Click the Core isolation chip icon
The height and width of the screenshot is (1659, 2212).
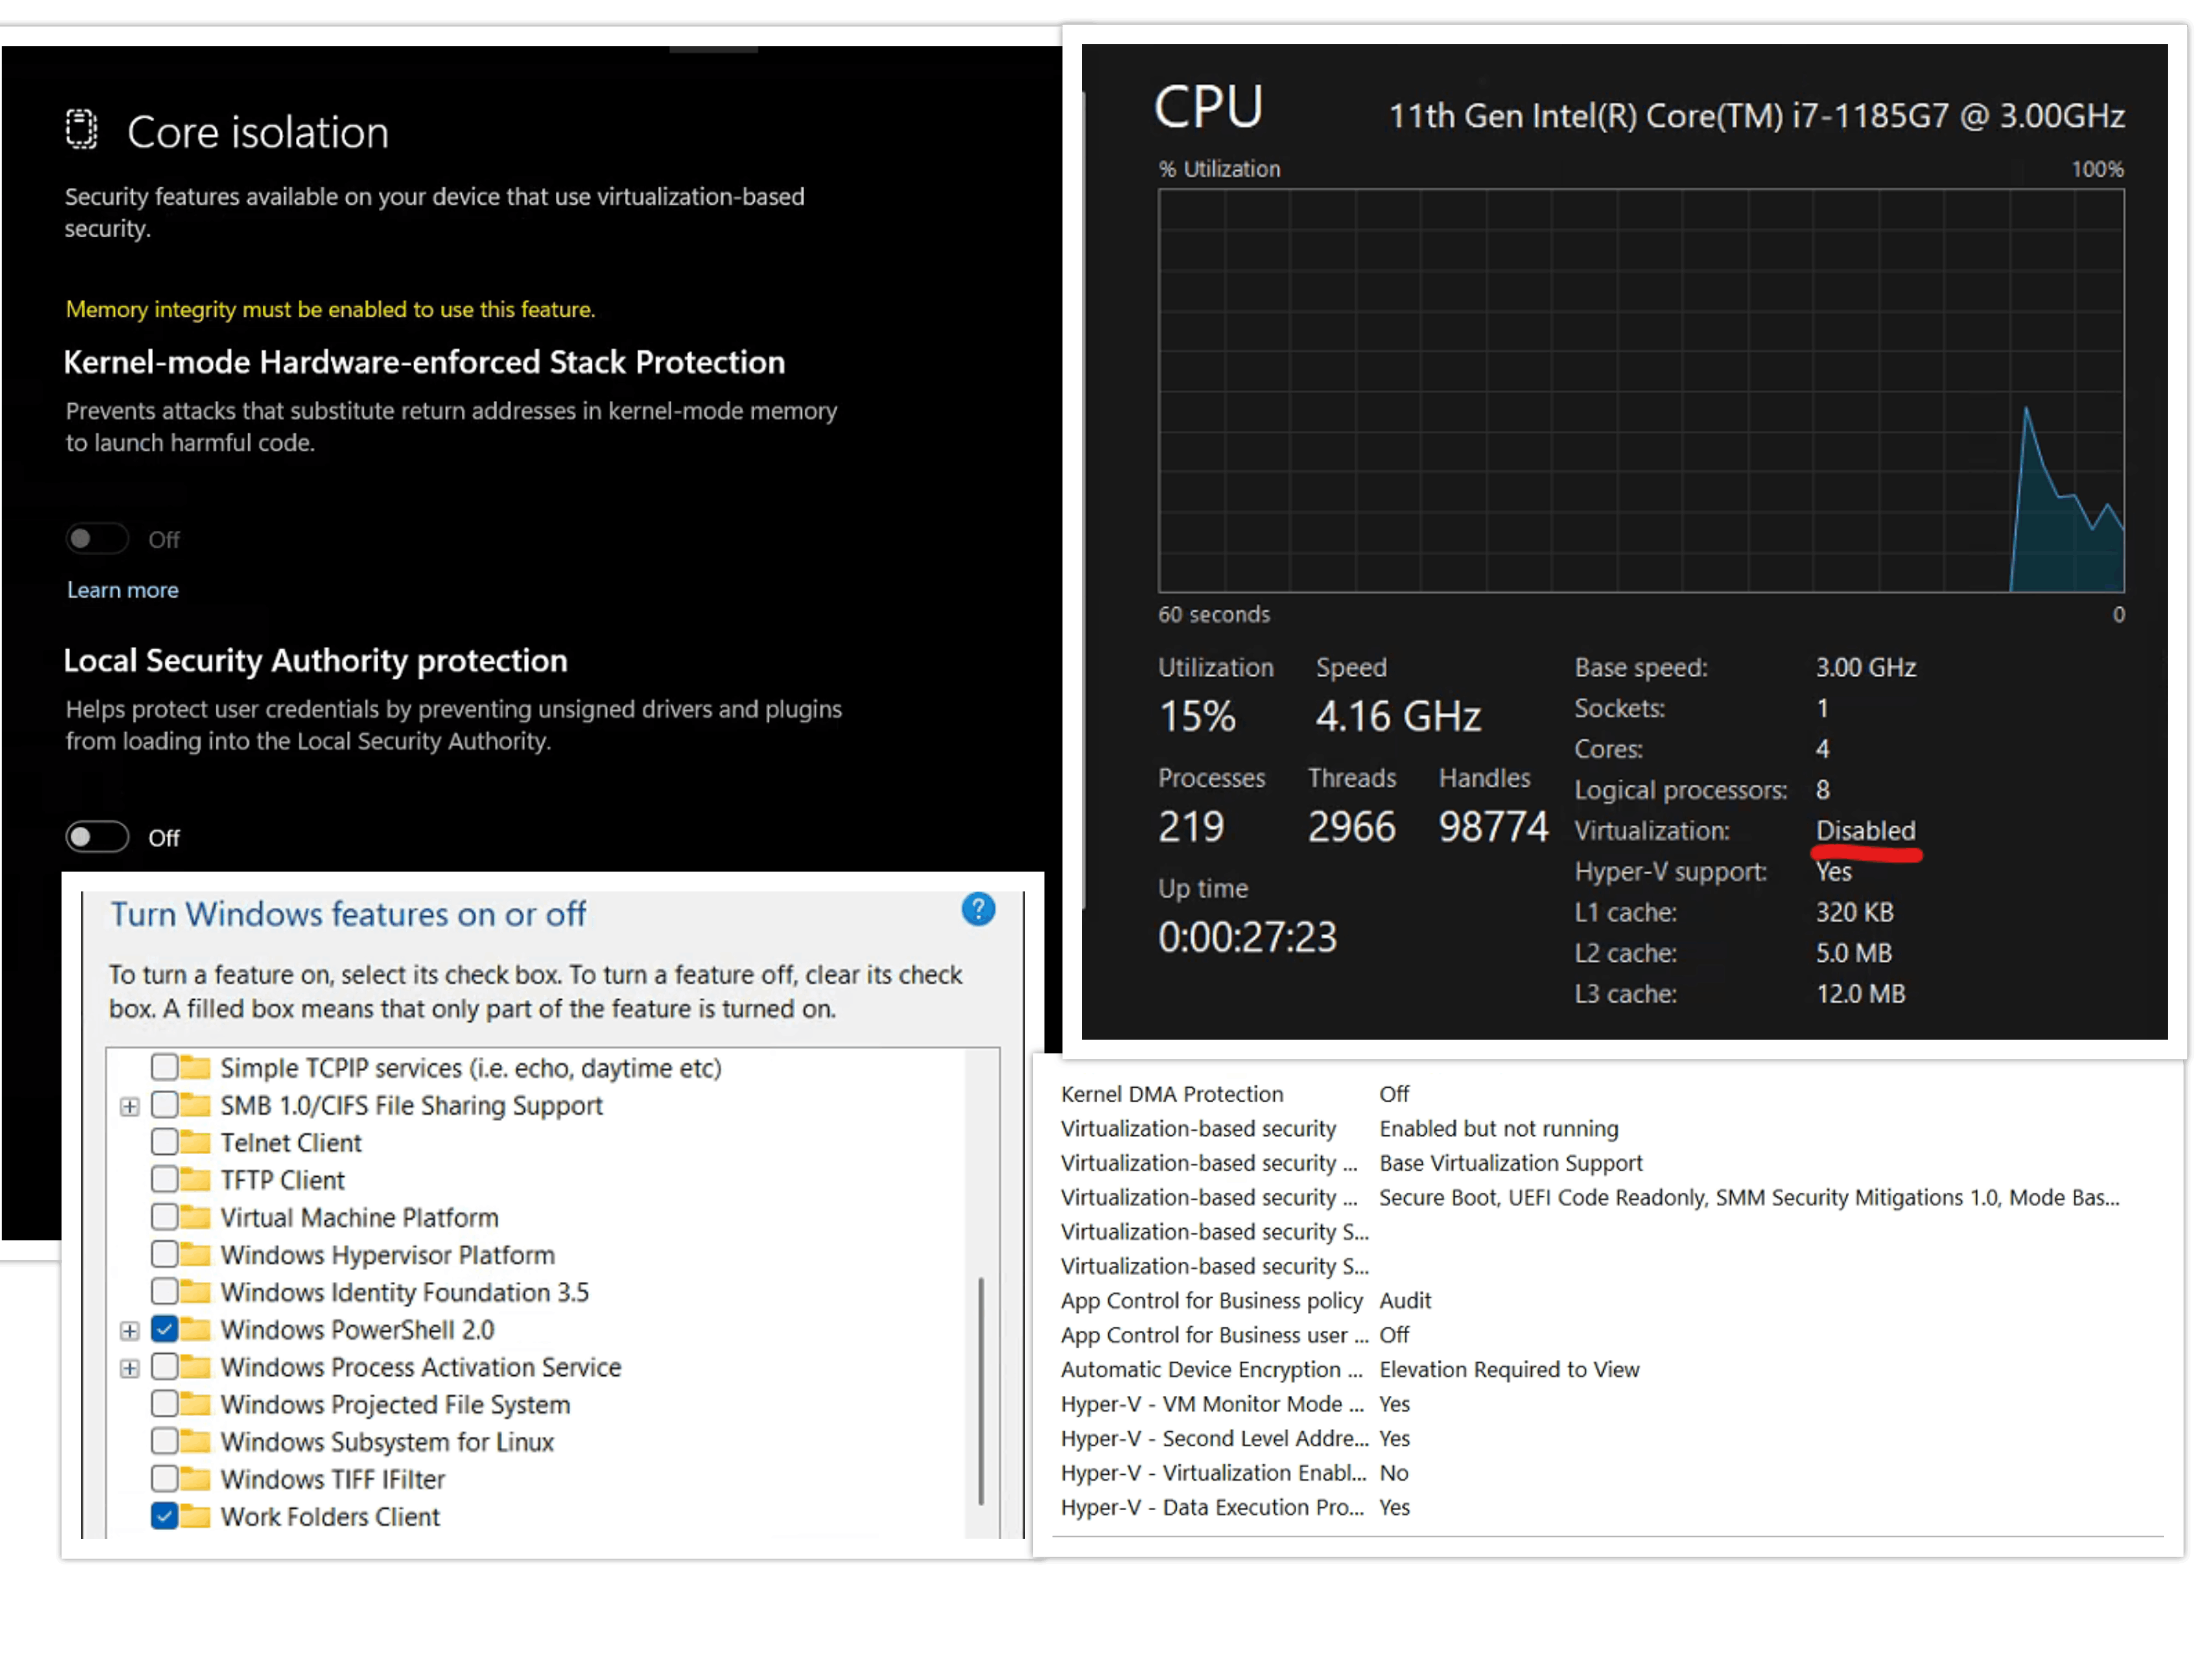(x=81, y=130)
